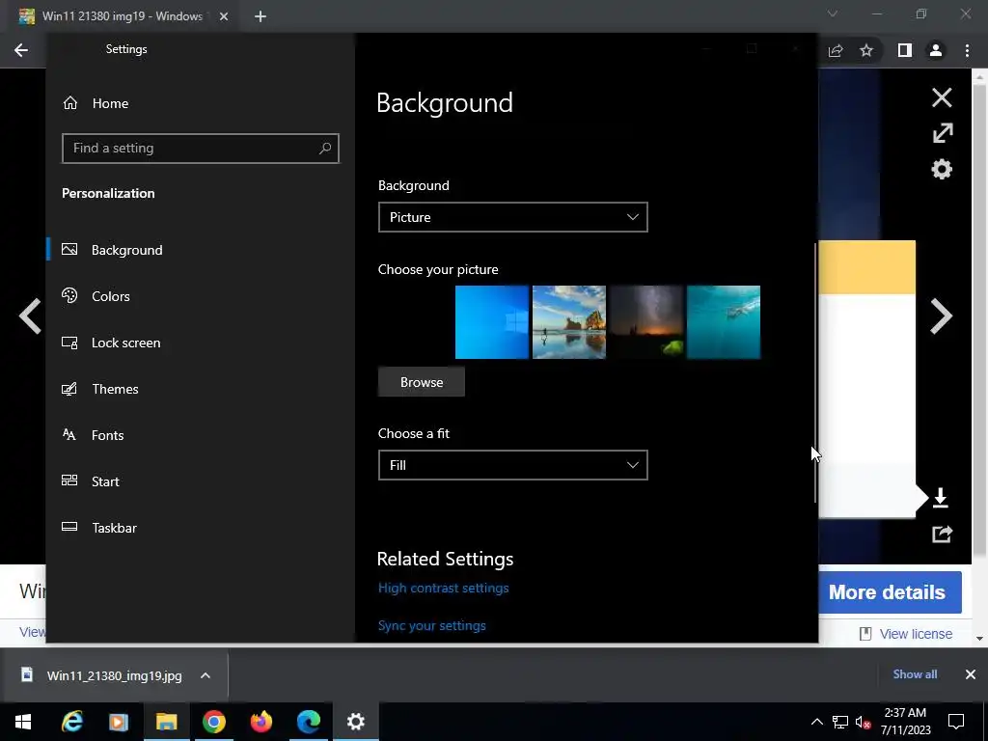Image resolution: width=988 pixels, height=741 pixels.
Task: Click the Find a setting search box
Action: [201, 149]
